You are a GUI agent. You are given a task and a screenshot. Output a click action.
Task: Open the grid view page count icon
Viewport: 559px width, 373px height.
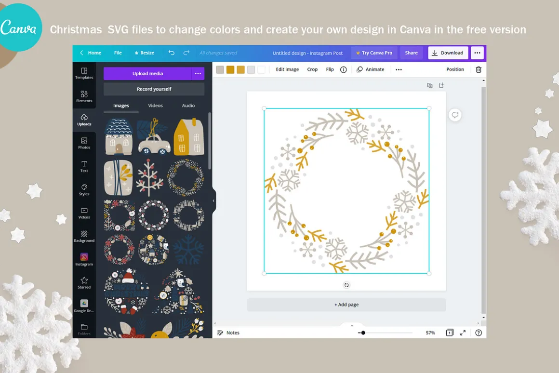click(x=450, y=333)
